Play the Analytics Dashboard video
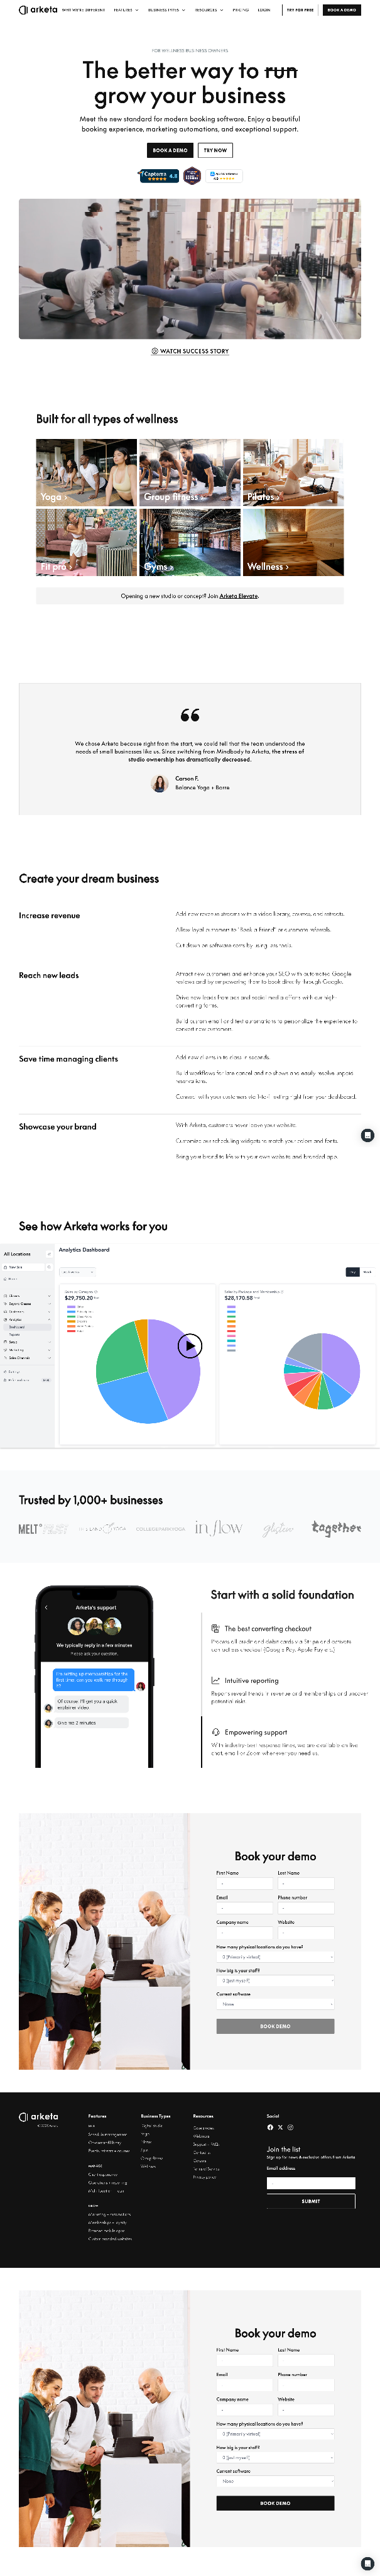This screenshot has width=380, height=2576. click(x=189, y=1345)
